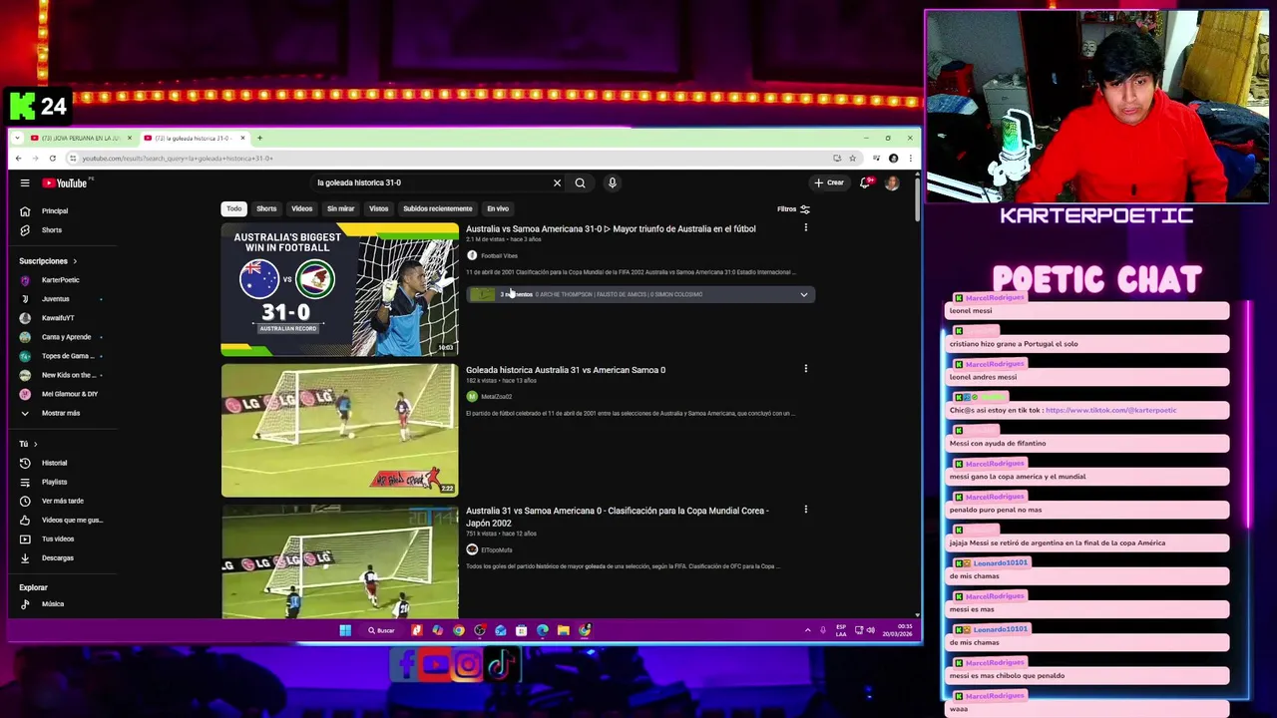The width and height of the screenshot is (1277, 718).
Task: Open Descargas in the sidebar
Action: click(x=57, y=557)
